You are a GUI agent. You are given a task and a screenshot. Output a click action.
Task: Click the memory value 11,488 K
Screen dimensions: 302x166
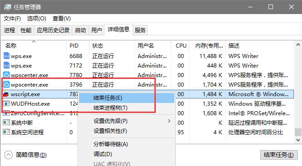pos(211,56)
